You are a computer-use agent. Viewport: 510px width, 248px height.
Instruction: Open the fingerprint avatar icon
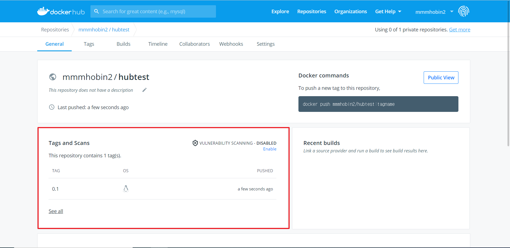[463, 11]
